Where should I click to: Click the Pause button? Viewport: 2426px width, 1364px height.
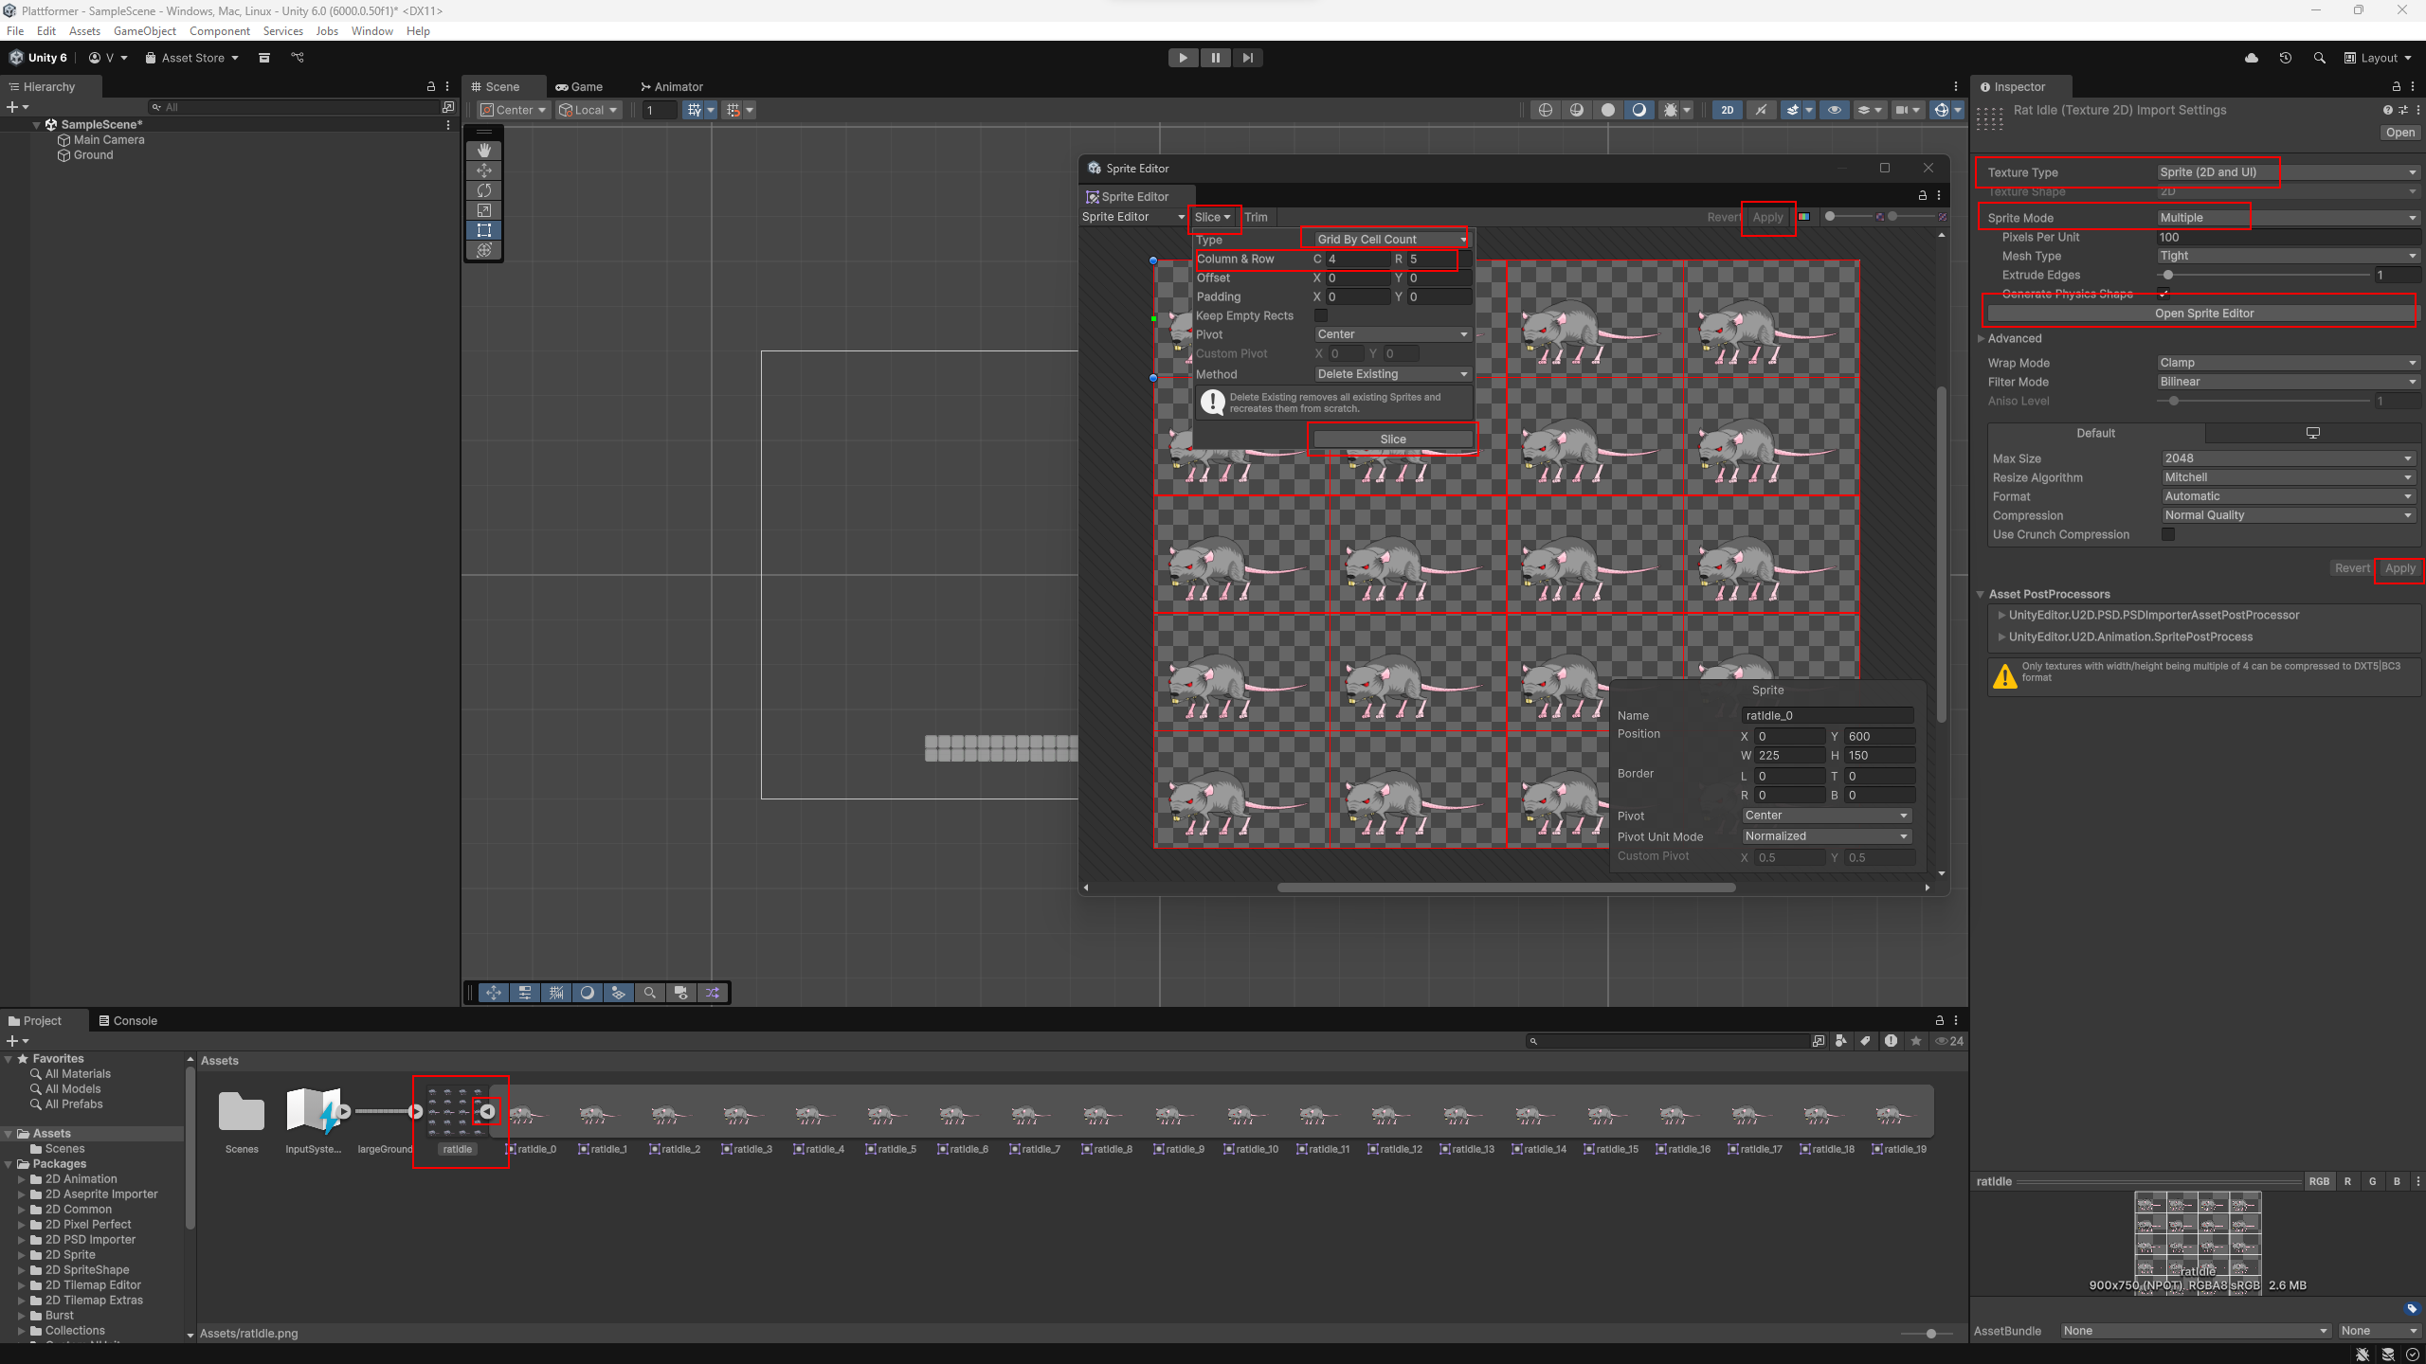click(1215, 58)
